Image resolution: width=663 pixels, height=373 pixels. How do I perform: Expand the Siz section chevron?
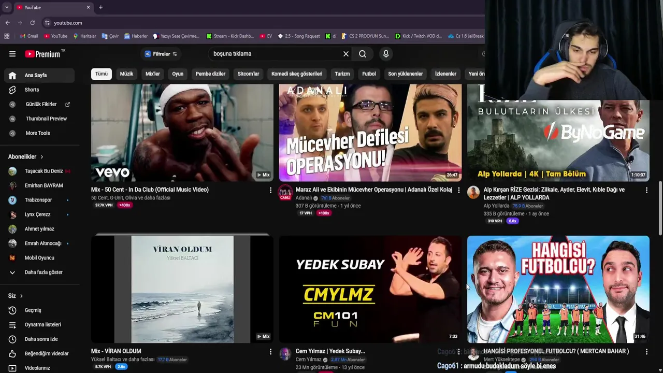21,296
